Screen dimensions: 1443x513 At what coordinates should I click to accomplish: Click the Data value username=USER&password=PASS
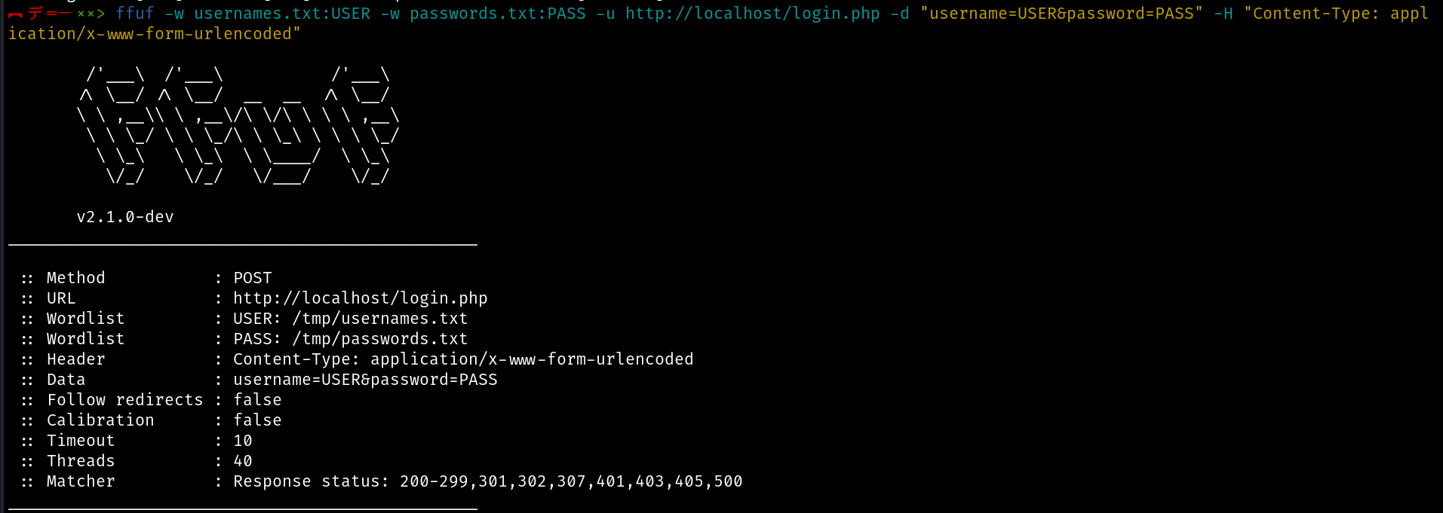coord(365,380)
